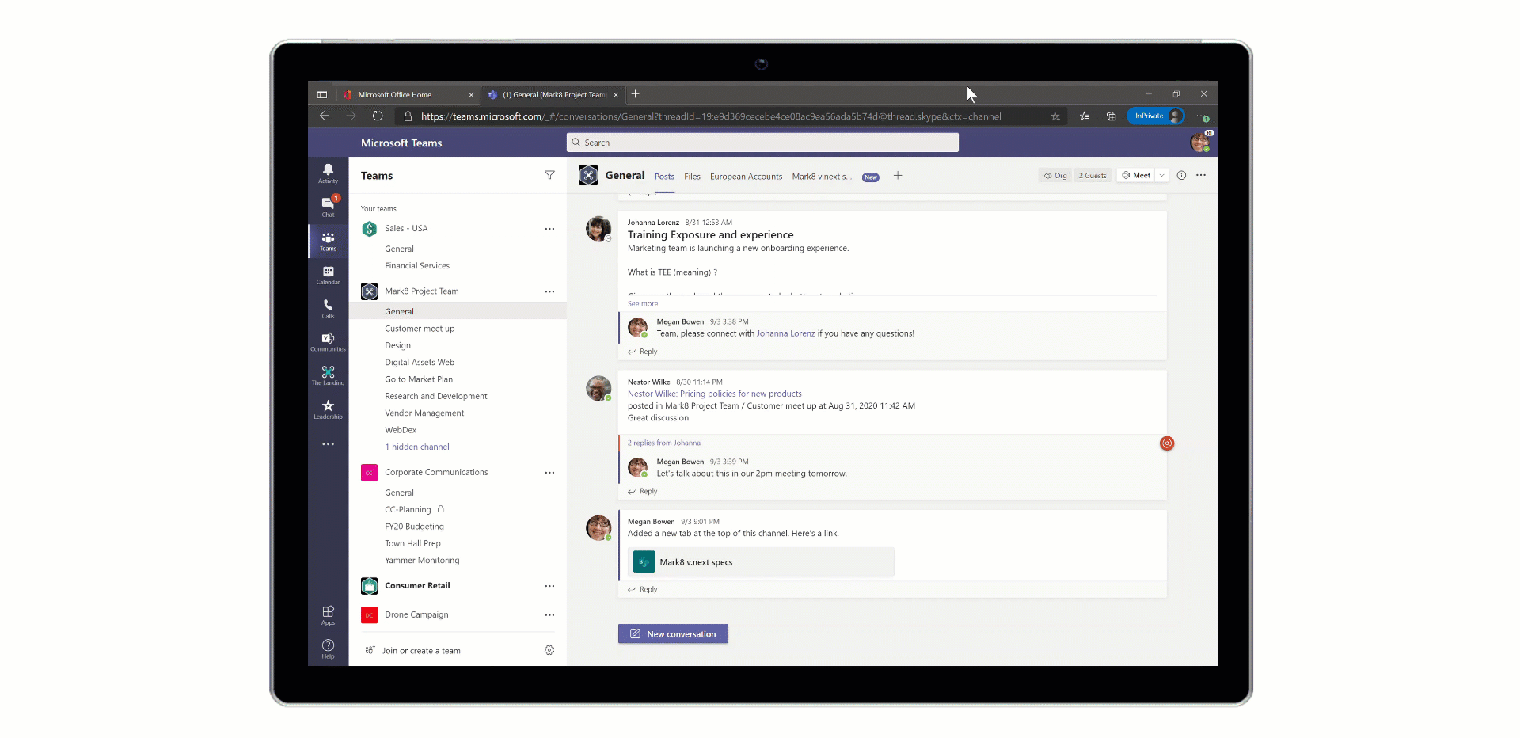Open browser favorites list icon
Screen dimensions: 1520x738
tap(1085, 116)
